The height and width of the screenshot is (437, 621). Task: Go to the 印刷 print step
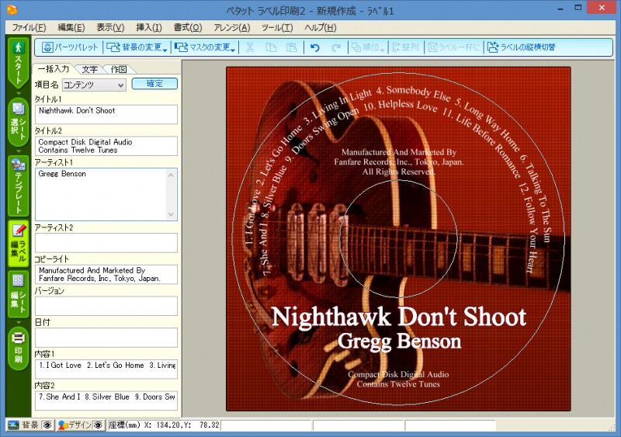18,346
